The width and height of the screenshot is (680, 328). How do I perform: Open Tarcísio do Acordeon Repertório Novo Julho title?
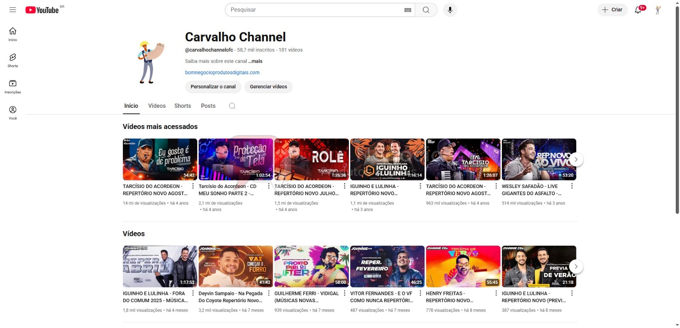306,190
